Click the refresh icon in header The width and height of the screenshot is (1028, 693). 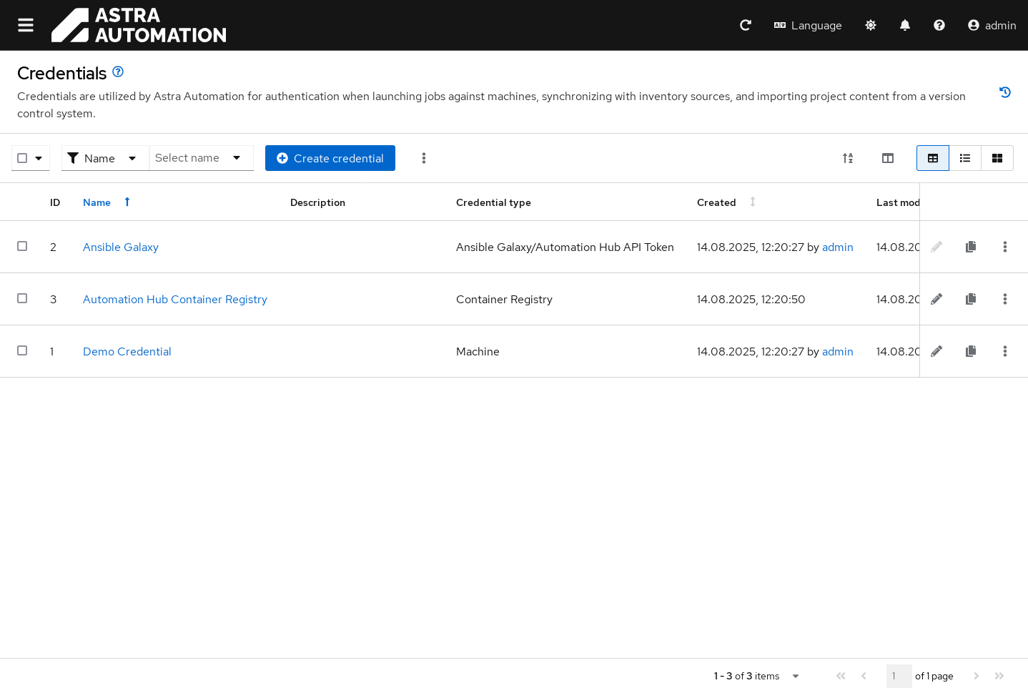745,25
